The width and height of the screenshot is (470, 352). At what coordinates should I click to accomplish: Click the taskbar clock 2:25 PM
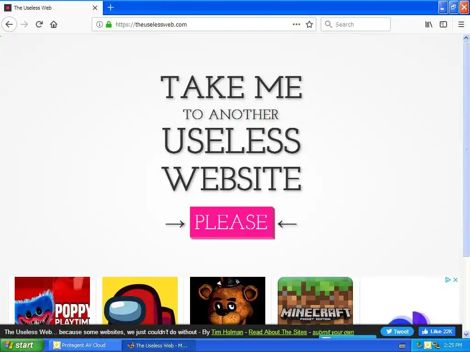point(453,345)
